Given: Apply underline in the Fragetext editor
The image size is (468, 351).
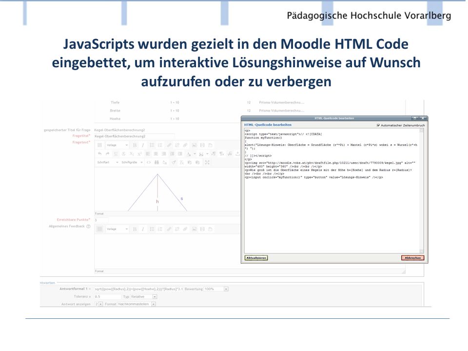Looking at the screenshot, I should (x=116, y=154).
